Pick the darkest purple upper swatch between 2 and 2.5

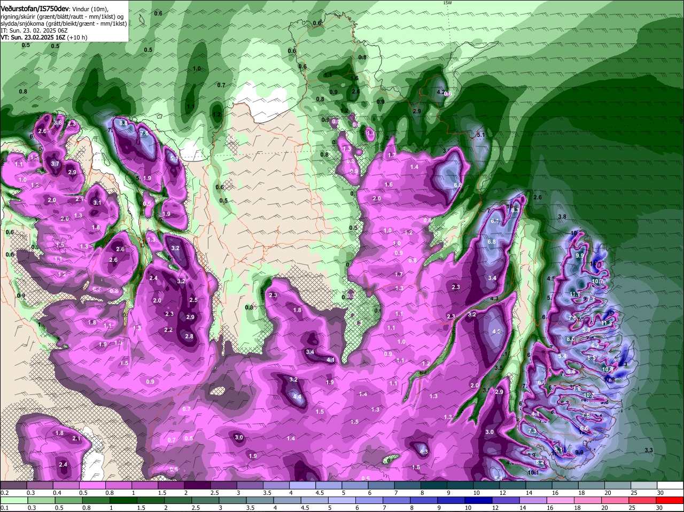coord(198,485)
